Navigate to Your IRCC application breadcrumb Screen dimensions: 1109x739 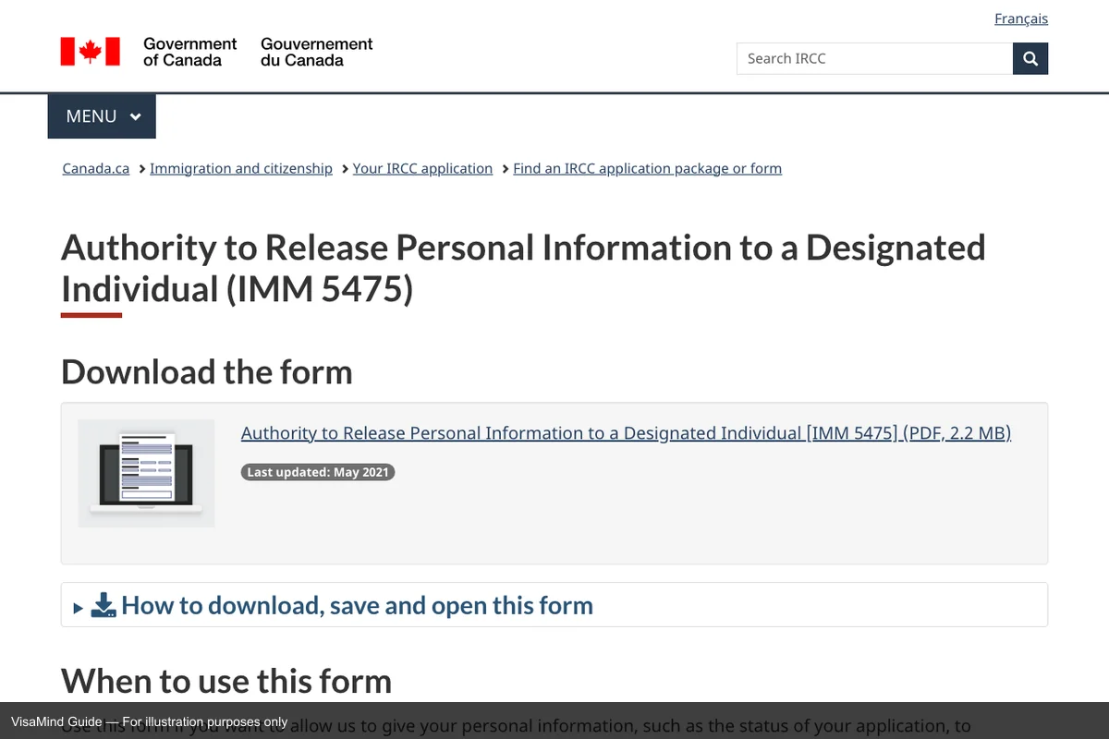[422, 168]
